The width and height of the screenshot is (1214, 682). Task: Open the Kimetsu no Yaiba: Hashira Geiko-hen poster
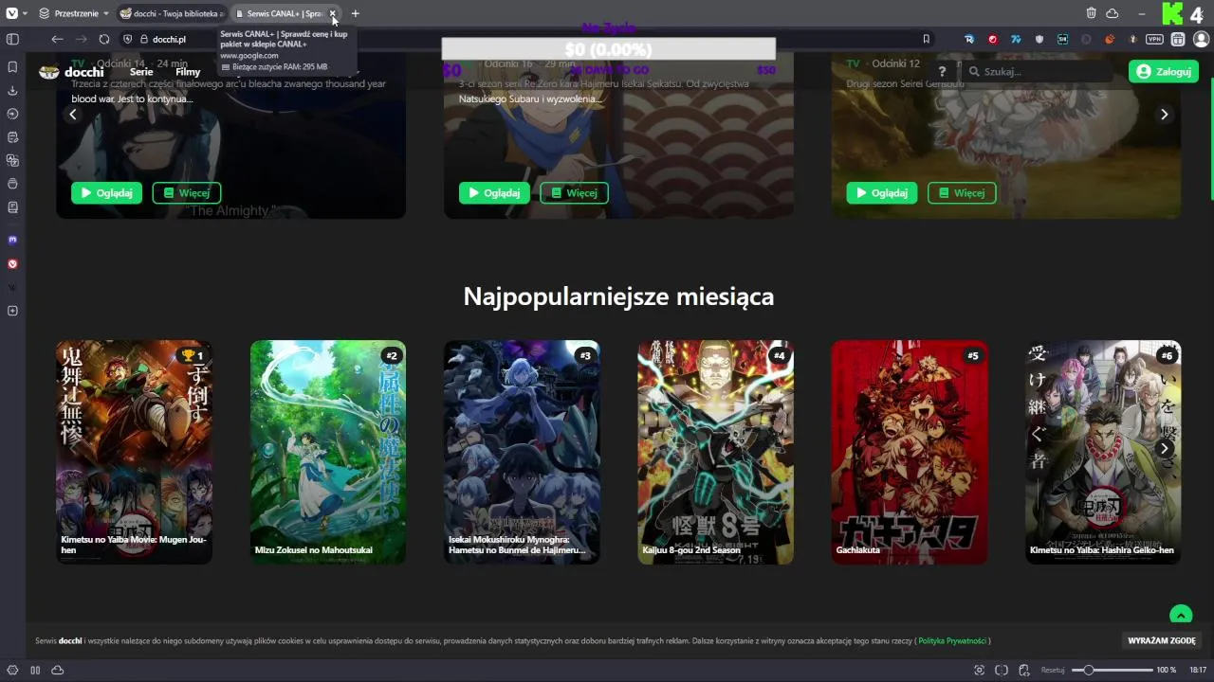click(x=1103, y=452)
